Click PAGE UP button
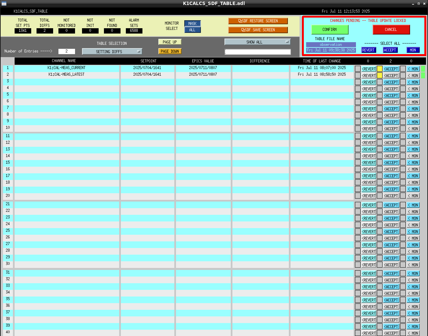Screen dimensions: 428x336 (170, 42)
